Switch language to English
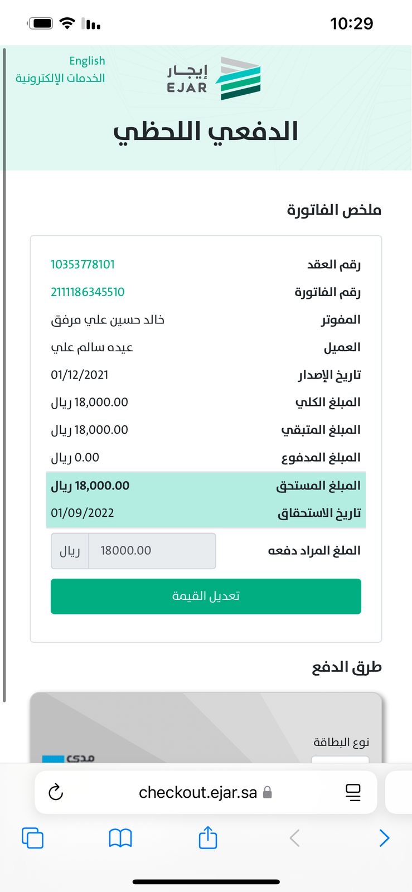Viewport: 412px width, 892px height. (x=87, y=61)
